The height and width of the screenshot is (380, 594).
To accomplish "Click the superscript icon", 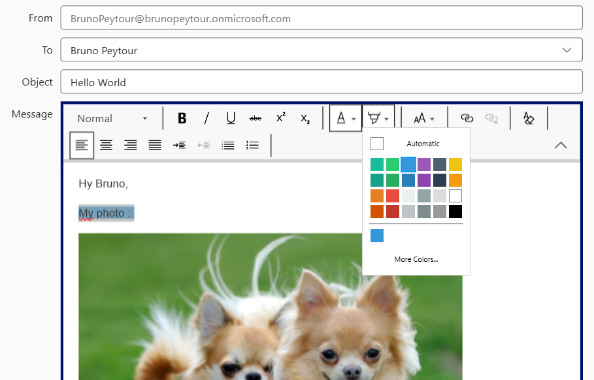I will [x=280, y=118].
